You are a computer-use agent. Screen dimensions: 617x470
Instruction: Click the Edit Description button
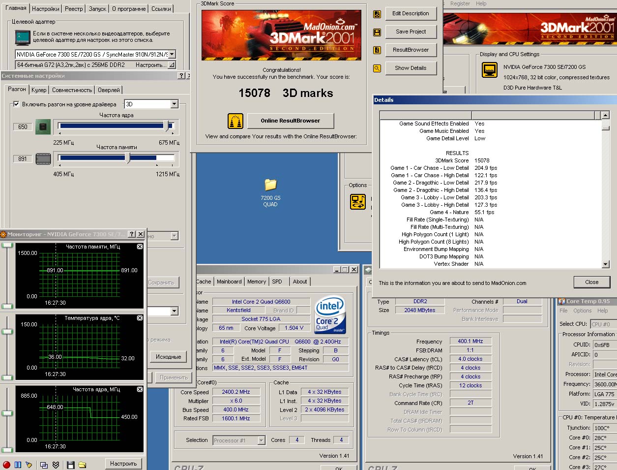411,14
